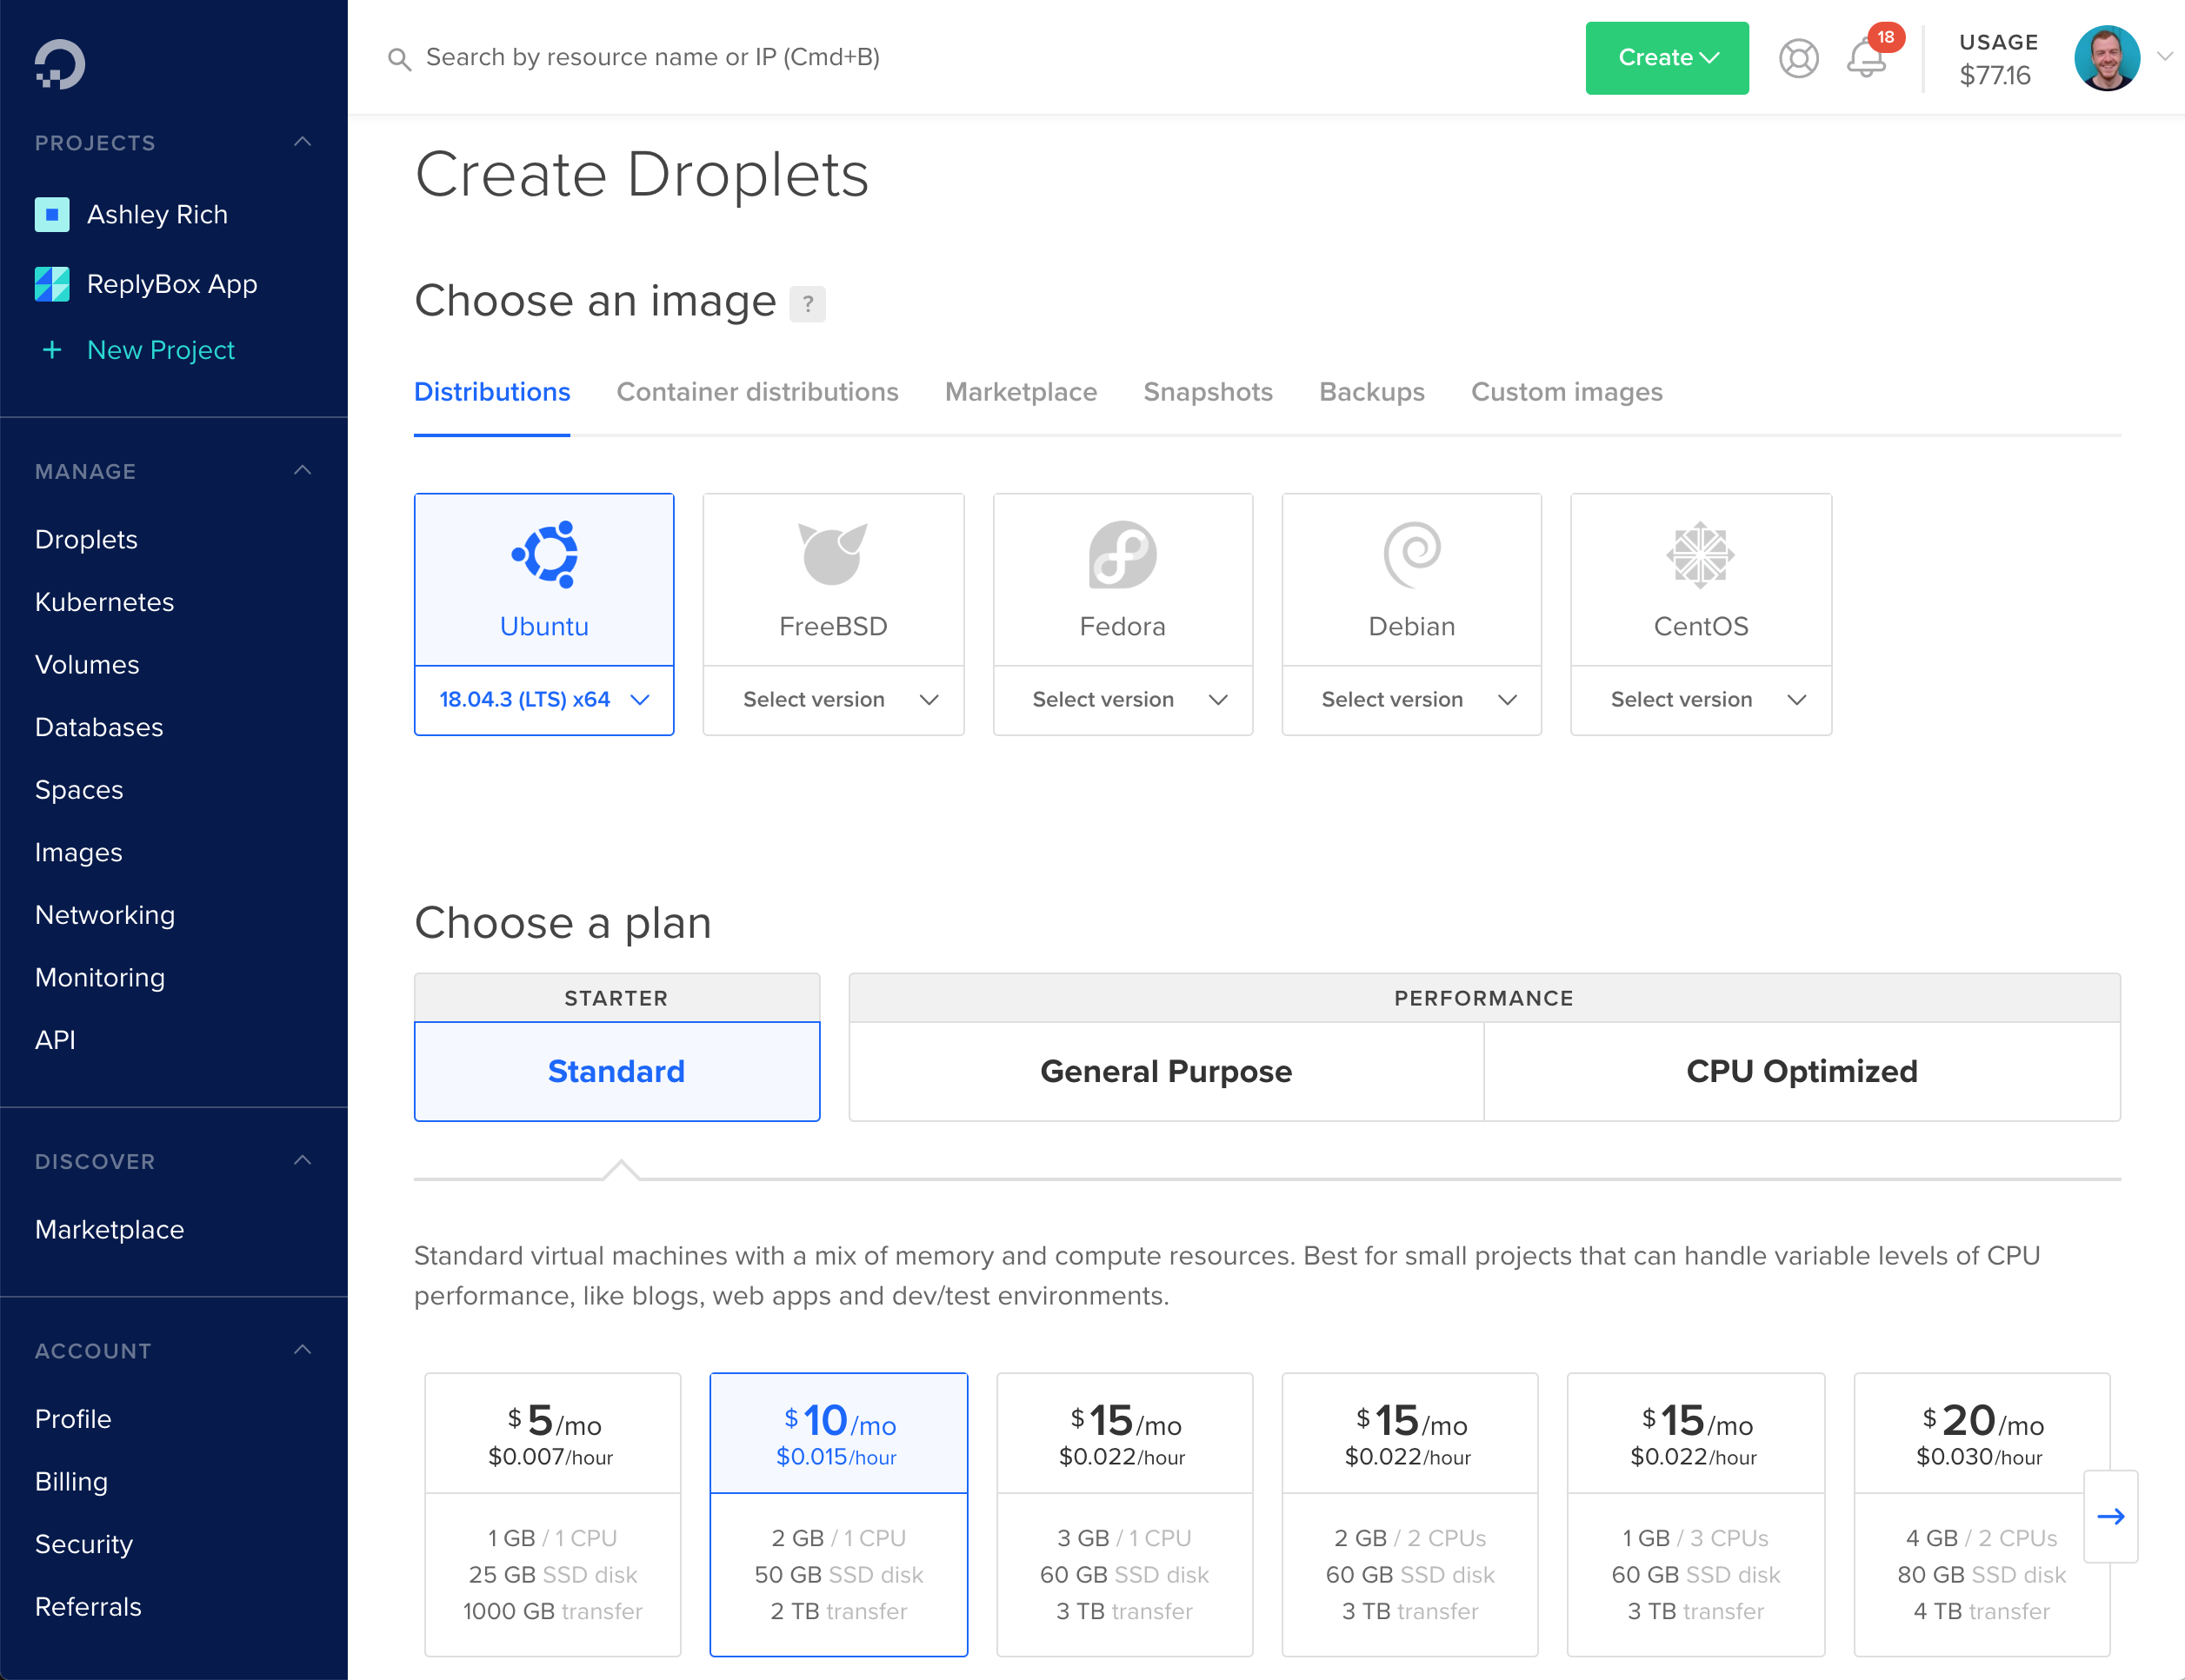Go to Volumes in the sidebar

87,664
